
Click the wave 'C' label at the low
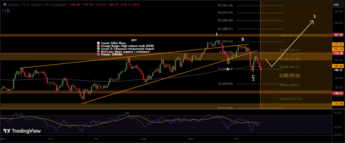coord(253,76)
